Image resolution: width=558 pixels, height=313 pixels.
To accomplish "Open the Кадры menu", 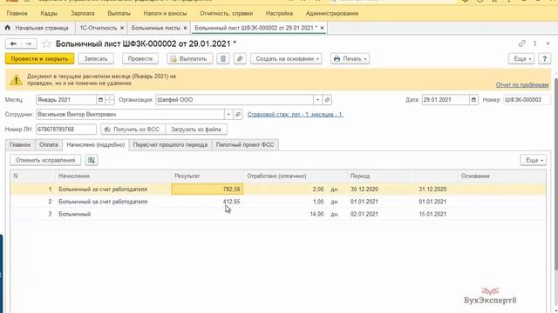I will click(x=49, y=13).
